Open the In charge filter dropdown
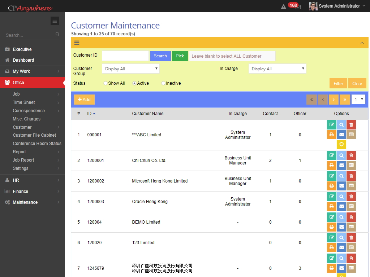 [277, 69]
